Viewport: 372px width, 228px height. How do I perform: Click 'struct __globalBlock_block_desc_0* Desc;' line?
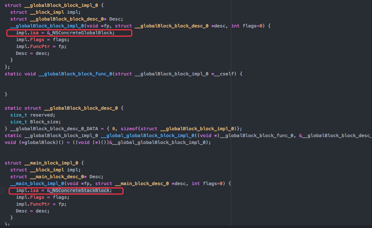[x=67, y=19]
